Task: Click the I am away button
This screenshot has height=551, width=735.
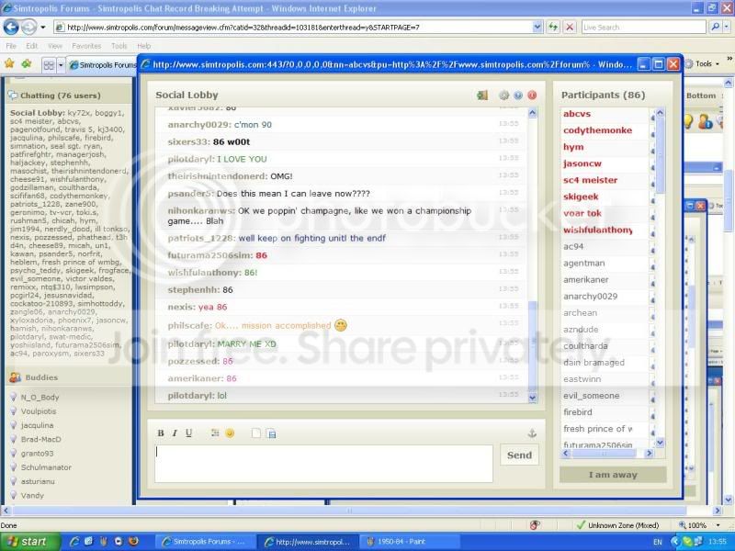Action: (x=613, y=475)
